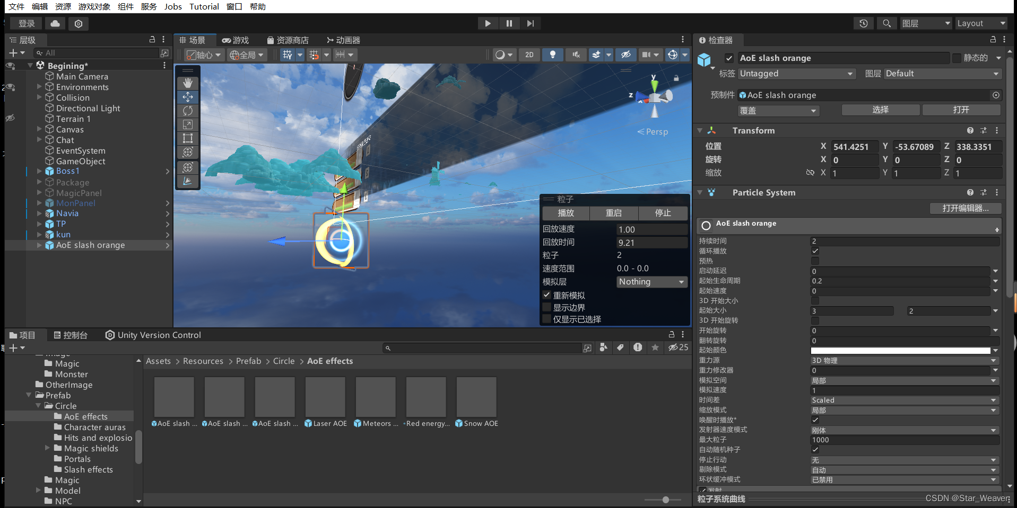Image resolution: width=1017 pixels, height=508 pixels.
Task: Toggle 2D scene view mode
Action: (x=529, y=55)
